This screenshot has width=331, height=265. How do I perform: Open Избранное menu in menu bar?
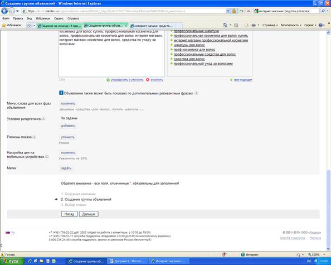pos(43,18)
